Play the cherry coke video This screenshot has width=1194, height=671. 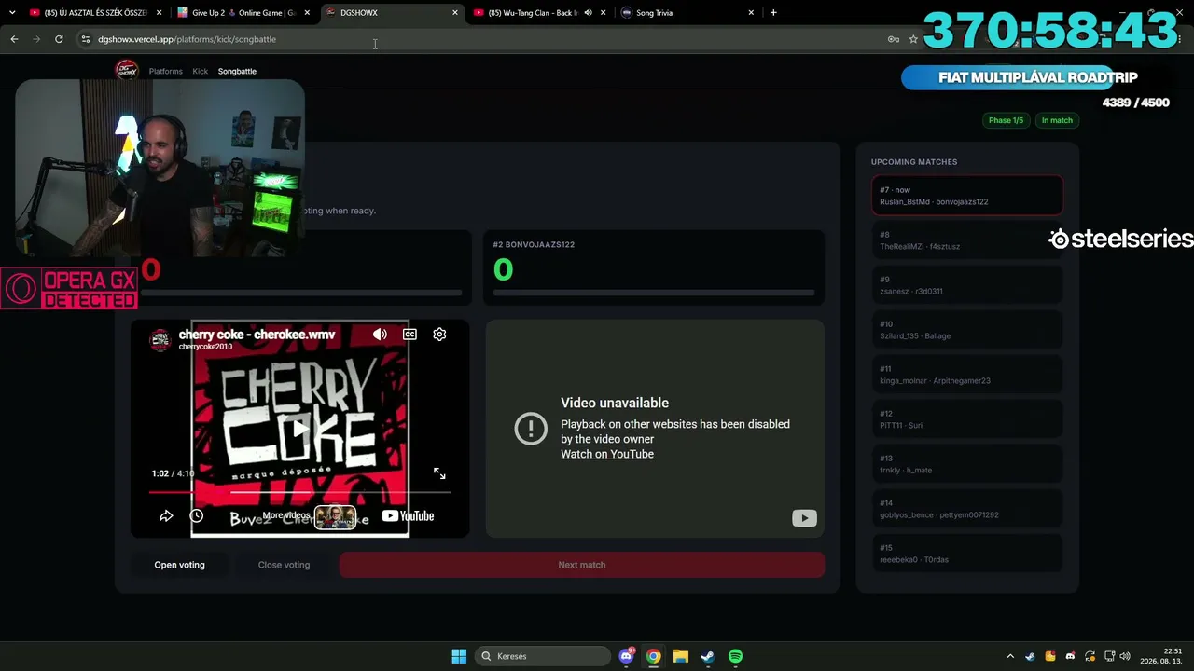click(x=299, y=429)
